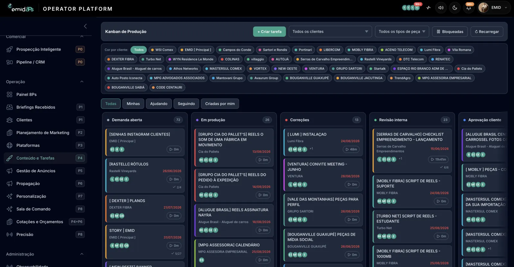Start timer on STORY EMID card
The image size is (514, 267).
coord(174,246)
